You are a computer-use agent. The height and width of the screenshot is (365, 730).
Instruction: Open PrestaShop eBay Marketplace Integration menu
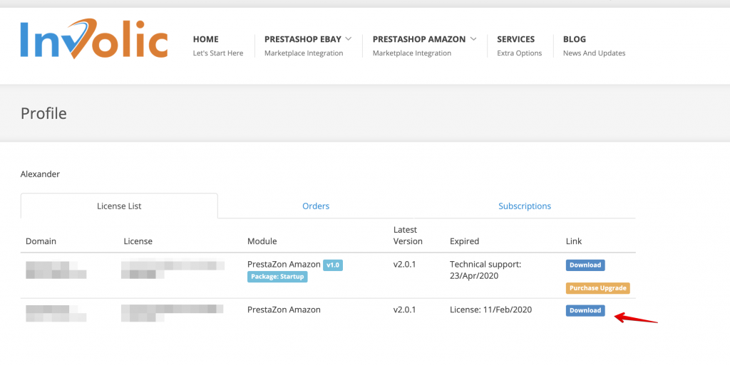tap(308, 46)
